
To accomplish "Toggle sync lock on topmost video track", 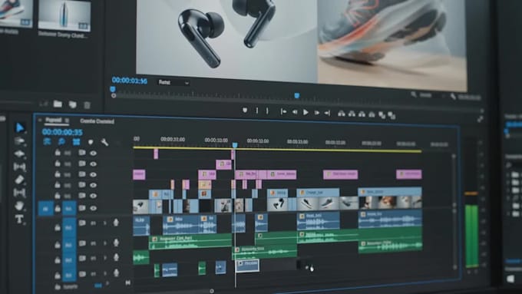I will coord(82,153).
